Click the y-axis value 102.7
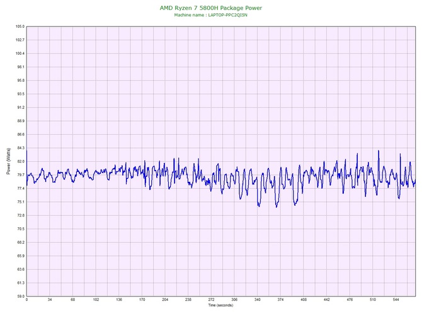The height and width of the screenshot is (316, 422). [20, 40]
